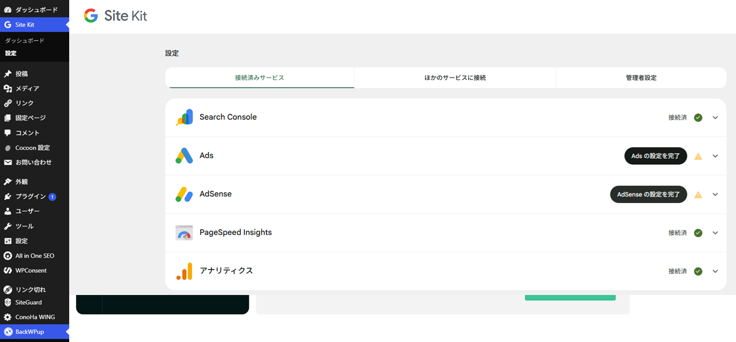The width and height of the screenshot is (736, 342).
Task: Click the Site Kit title text in header
Action: 125,16
